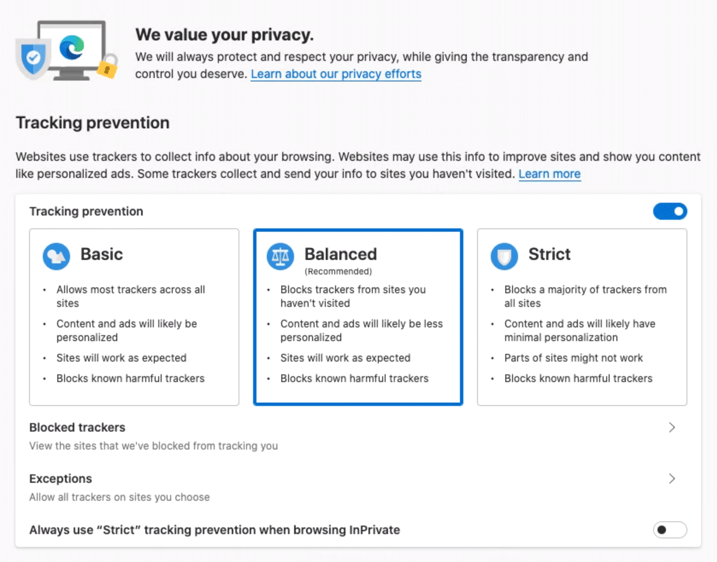This screenshot has width=717, height=562.
Task: Select the Basic tracking prevention card
Action: [134, 316]
